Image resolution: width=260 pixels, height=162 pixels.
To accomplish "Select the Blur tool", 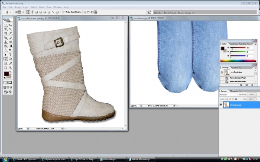I will pyautogui.click(x=6, y=50).
